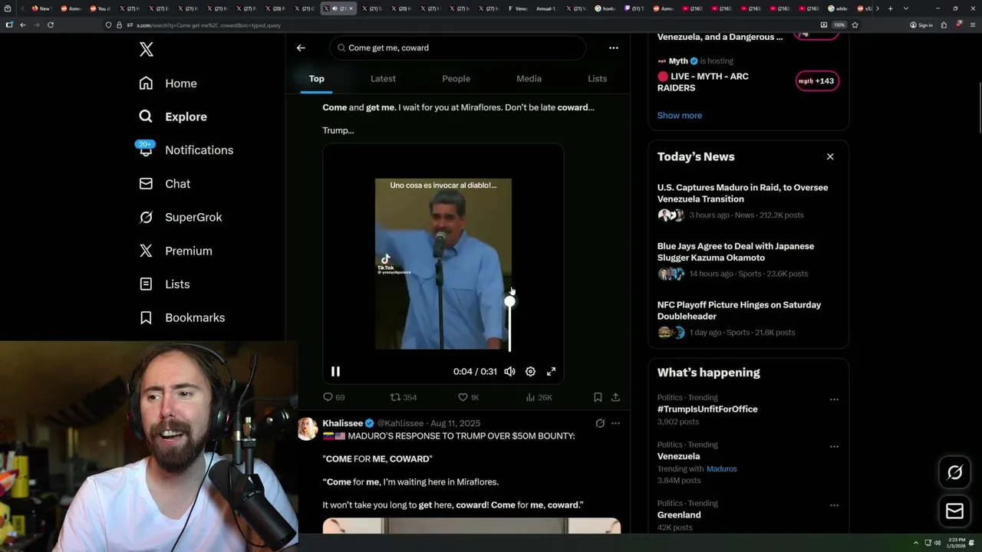
Task: Open tab list dropdown arrow in tab bar
Action: click(x=906, y=8)
